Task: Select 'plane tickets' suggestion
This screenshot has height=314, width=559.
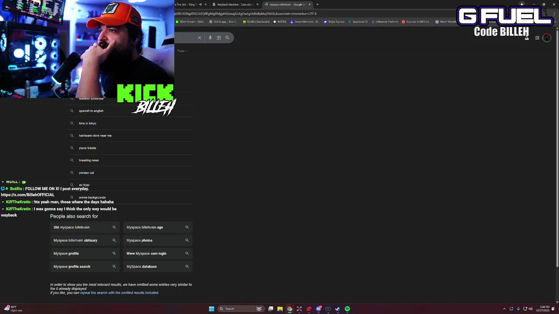Action: [x=131, y=148]
